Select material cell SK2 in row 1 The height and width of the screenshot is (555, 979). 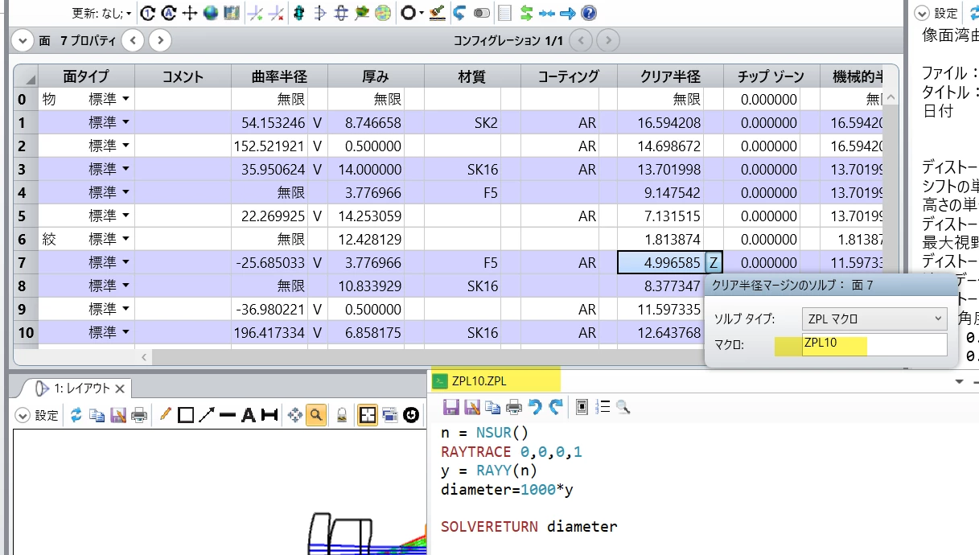(463, 122)
